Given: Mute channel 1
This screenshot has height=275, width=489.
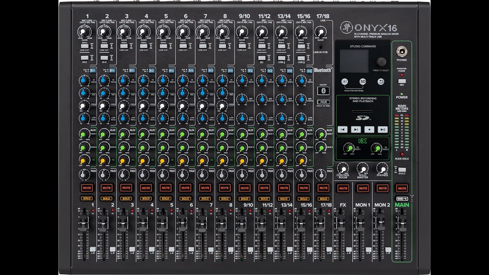Looking at the screenshot, I should click(x=86, y=188).
